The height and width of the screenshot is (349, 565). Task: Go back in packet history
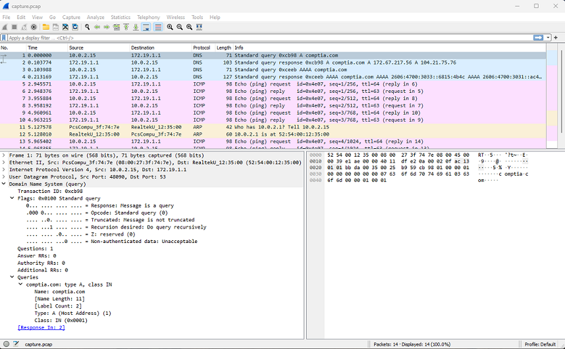(x=97, y=27)
